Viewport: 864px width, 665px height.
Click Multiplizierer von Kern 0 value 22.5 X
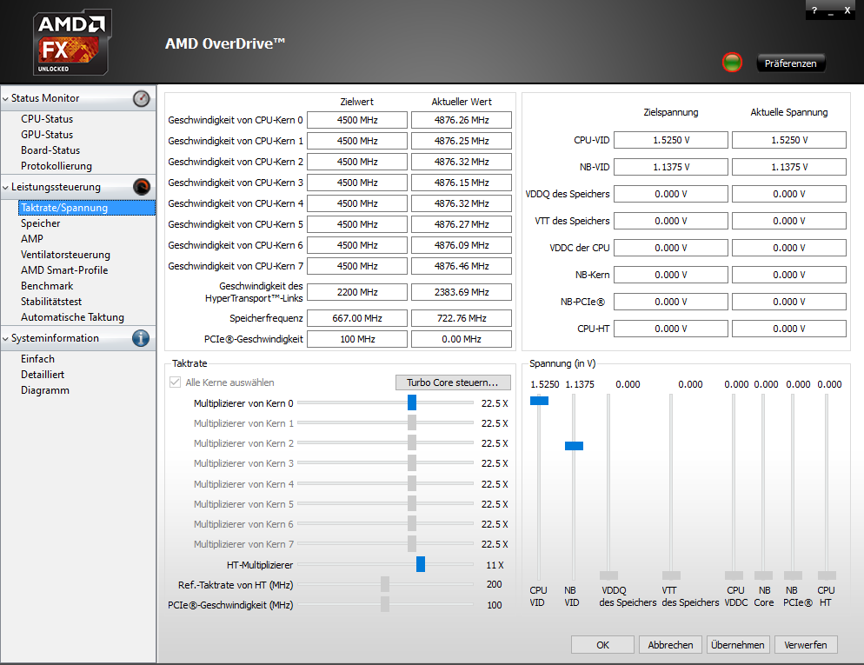coord(495,403)
